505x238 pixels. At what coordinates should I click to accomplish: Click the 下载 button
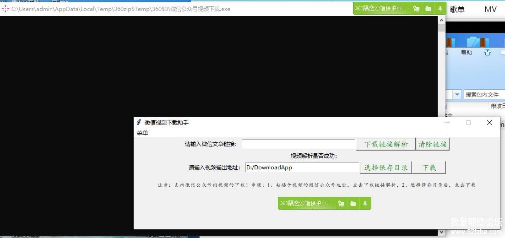(x=429, y=168)
